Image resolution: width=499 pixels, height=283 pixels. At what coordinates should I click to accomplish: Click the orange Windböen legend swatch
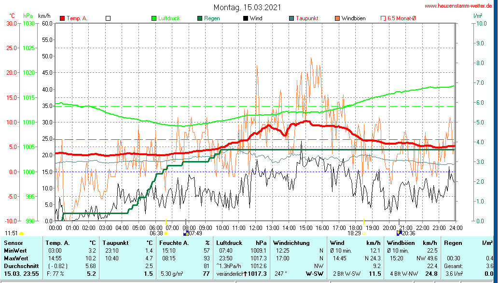(337, 18)
